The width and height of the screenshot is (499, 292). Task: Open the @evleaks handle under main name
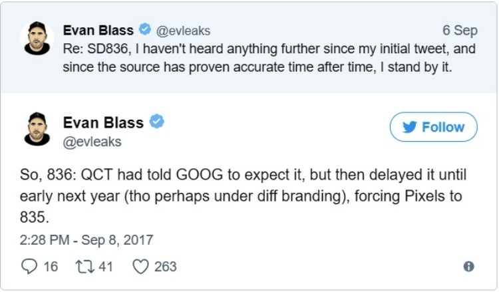pyautogui.click(x=92, y=142)
